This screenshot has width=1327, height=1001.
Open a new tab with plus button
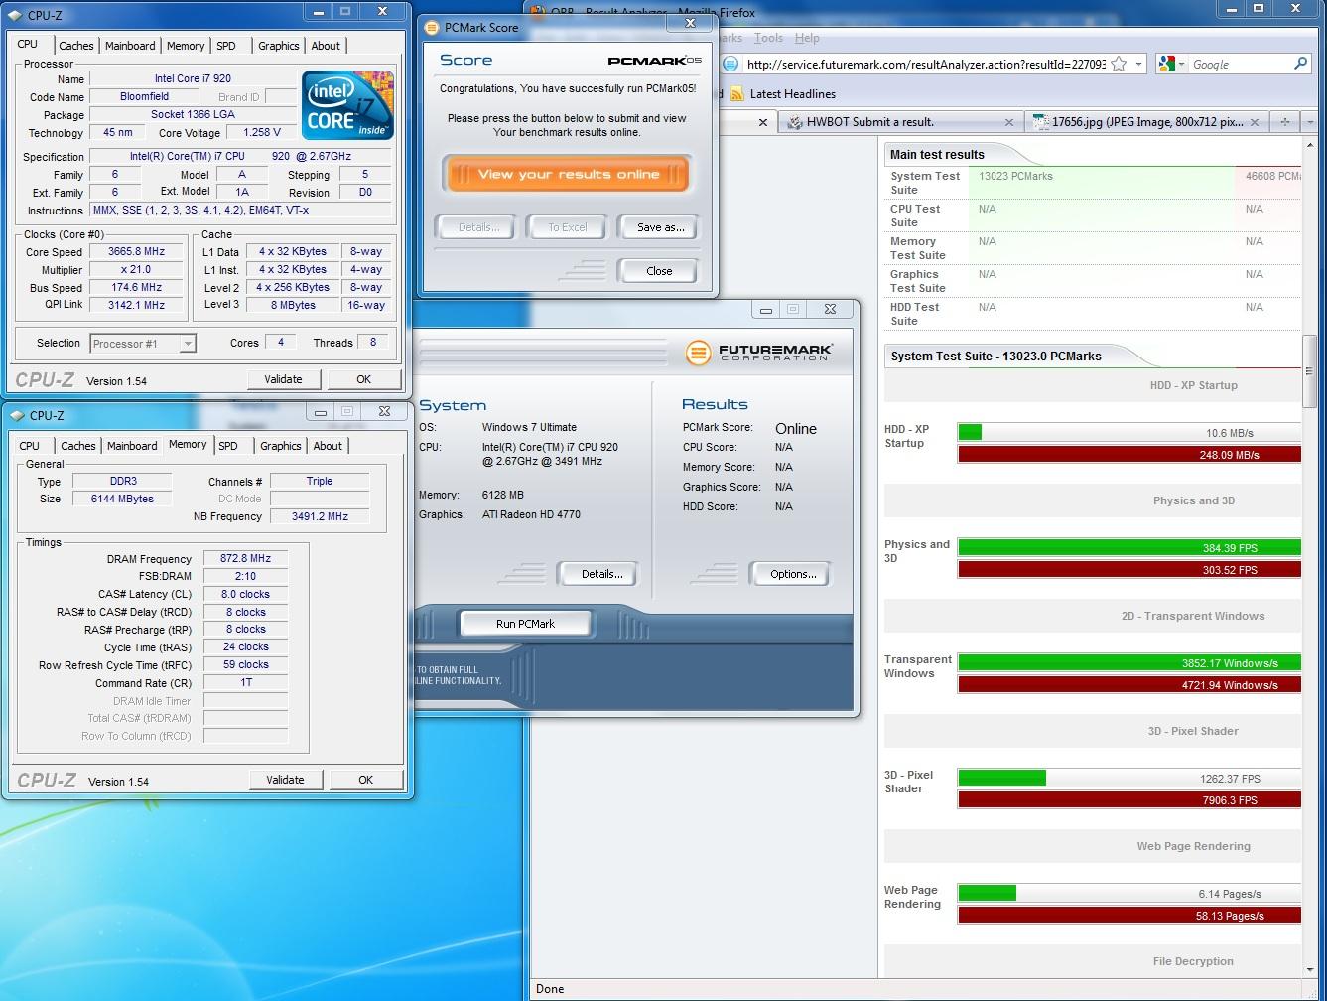(1285, 122)
